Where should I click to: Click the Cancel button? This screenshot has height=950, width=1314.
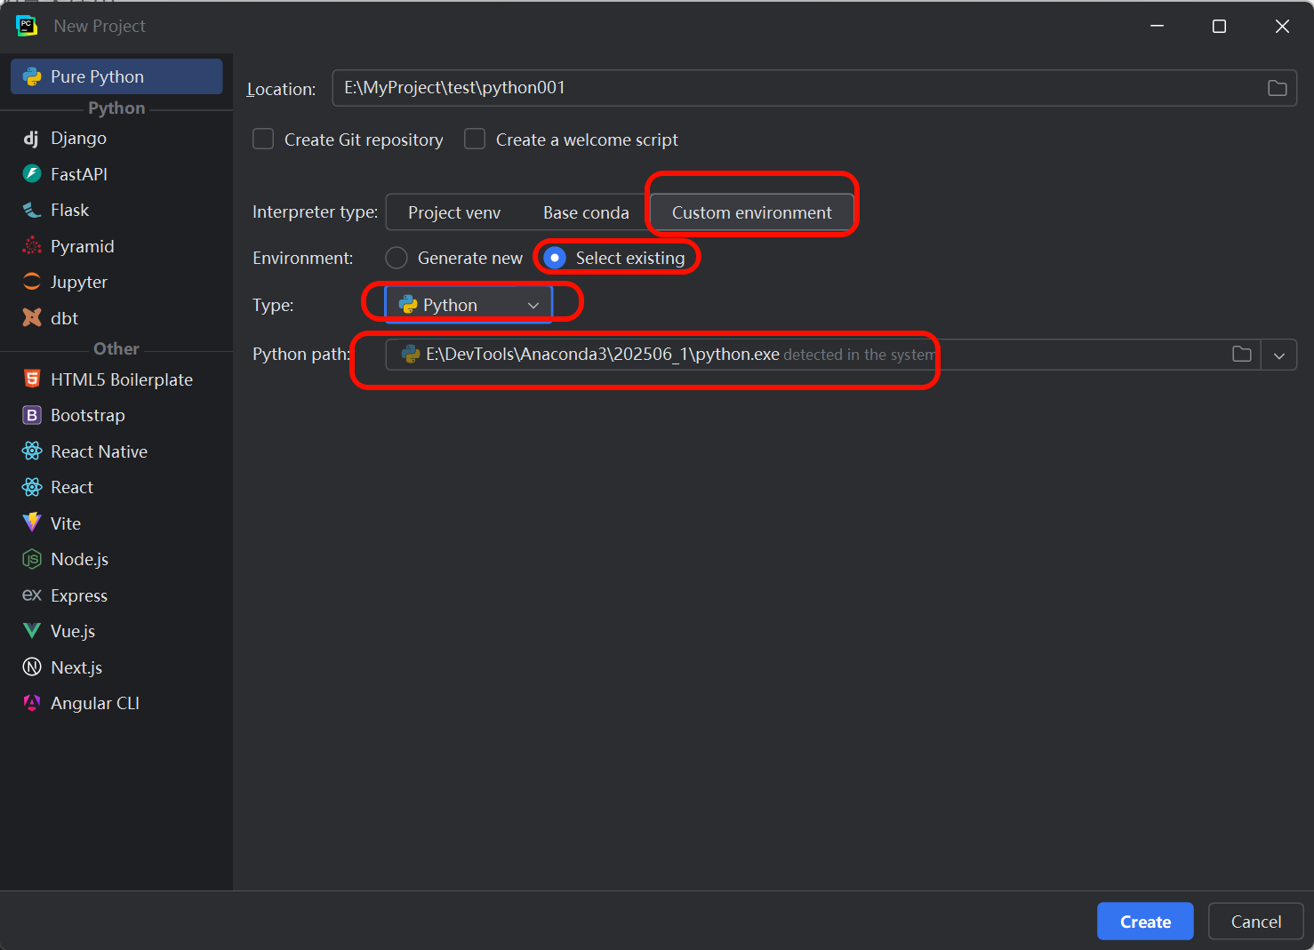[1256, 922]
